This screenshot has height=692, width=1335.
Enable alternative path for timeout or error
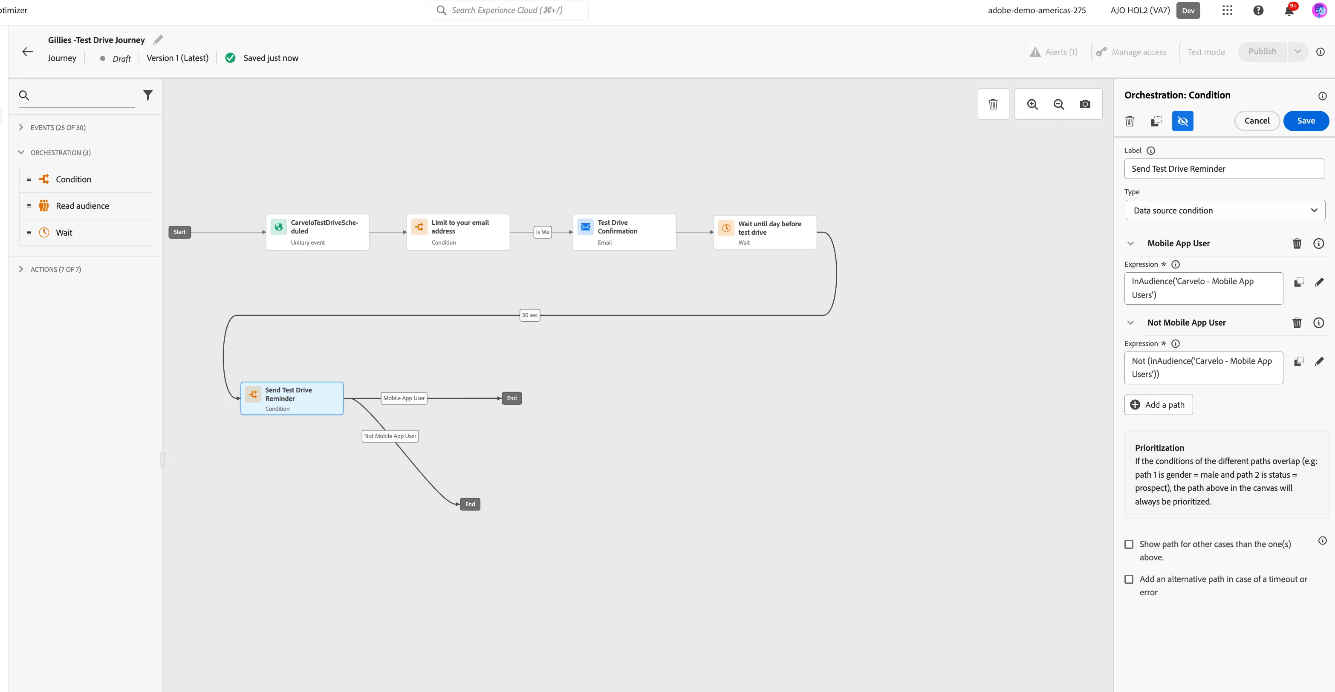click(1129, 579)
